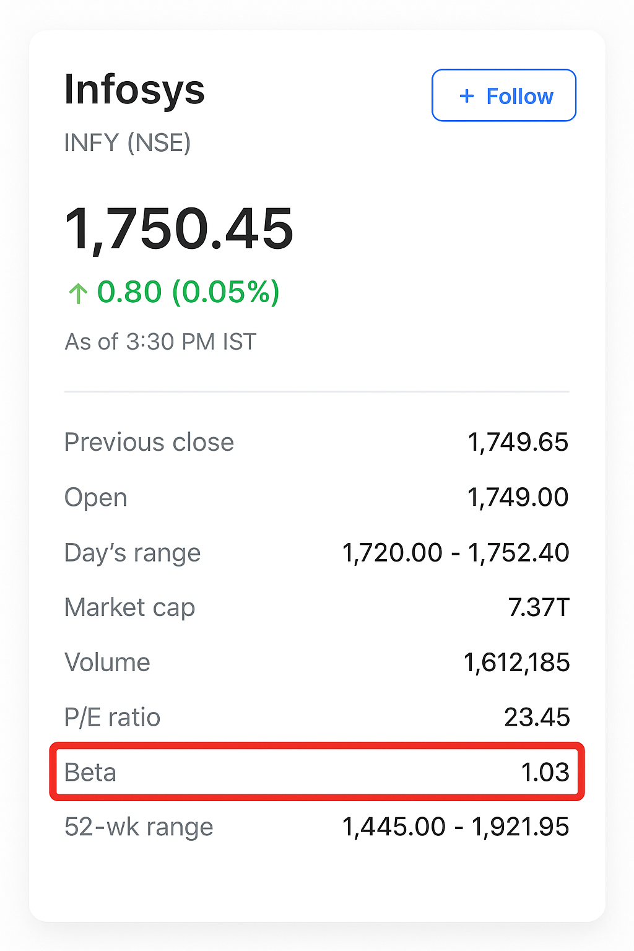Select the highlighted Beta row

(x=317, y=772)
